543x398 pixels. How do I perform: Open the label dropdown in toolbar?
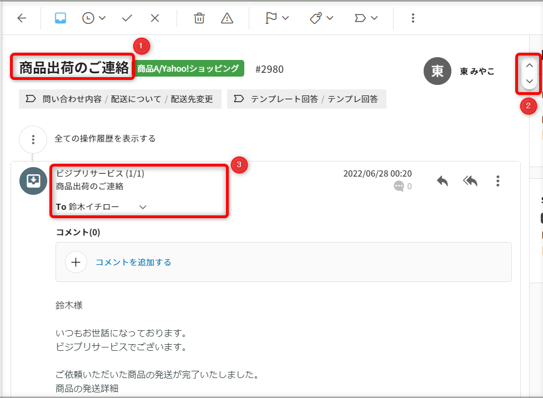coord(366,18)
